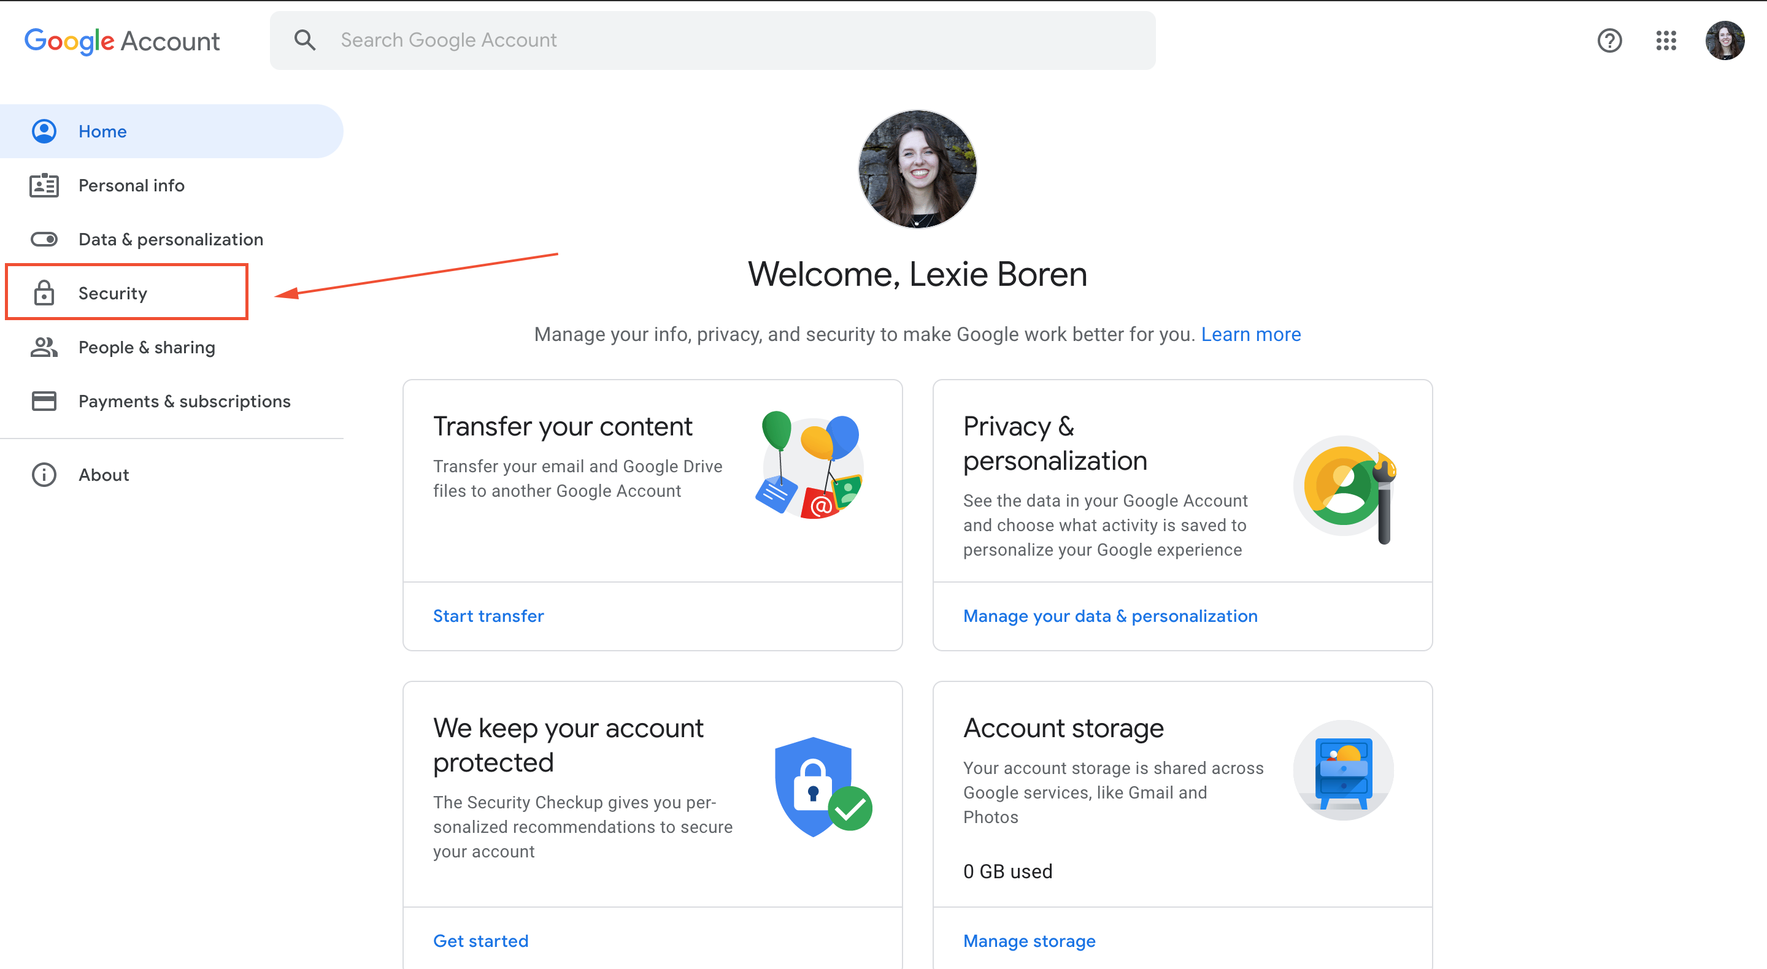1767x969 pixels.
Task: Click the Transfer your content heading
Action: pyautogui.click(x=563, y=427)
